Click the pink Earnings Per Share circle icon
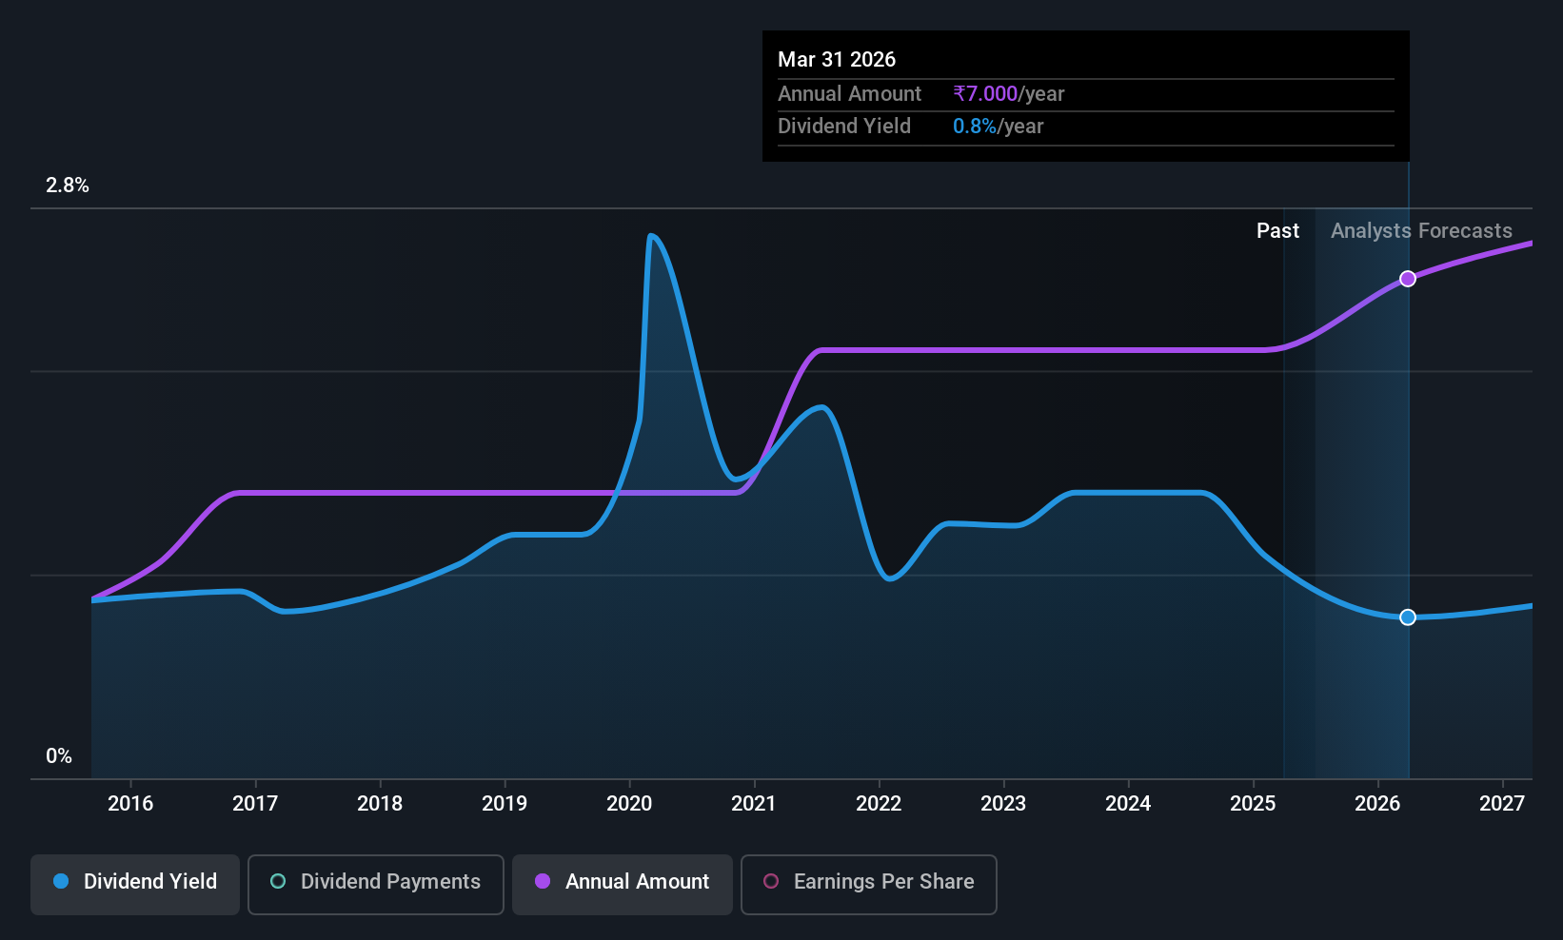Viewport: 1563px width, 940px height. [771, 881]
